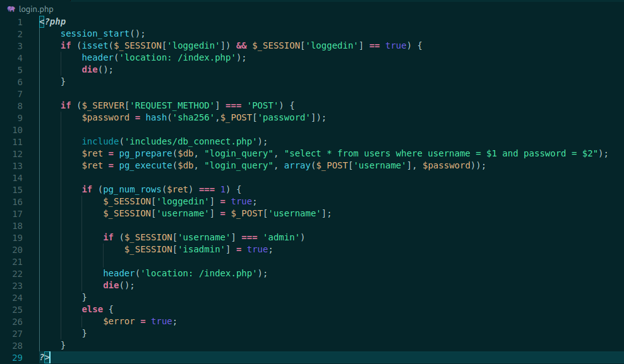Screen dimensions: 624x364
Task: Click the 'sha256' string
Action: [193, 117]
